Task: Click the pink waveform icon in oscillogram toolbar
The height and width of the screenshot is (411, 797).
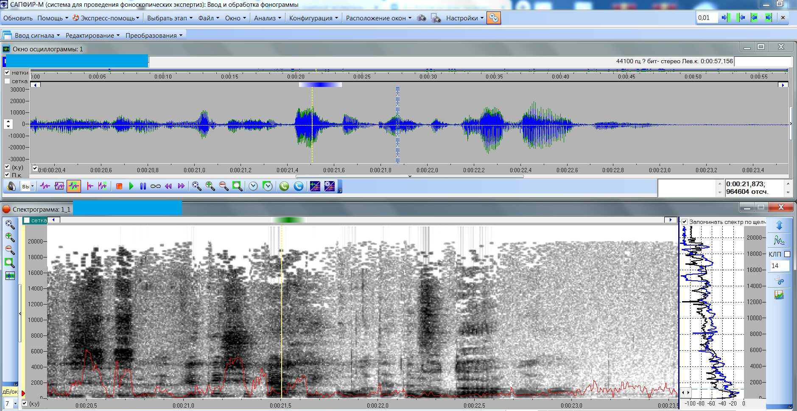Action: point(45,186)
